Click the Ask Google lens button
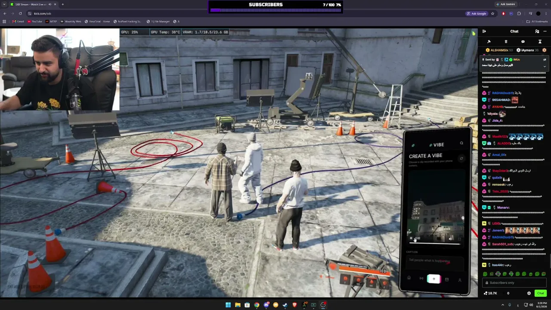551x310 pixels. click(x=477, y=13)
